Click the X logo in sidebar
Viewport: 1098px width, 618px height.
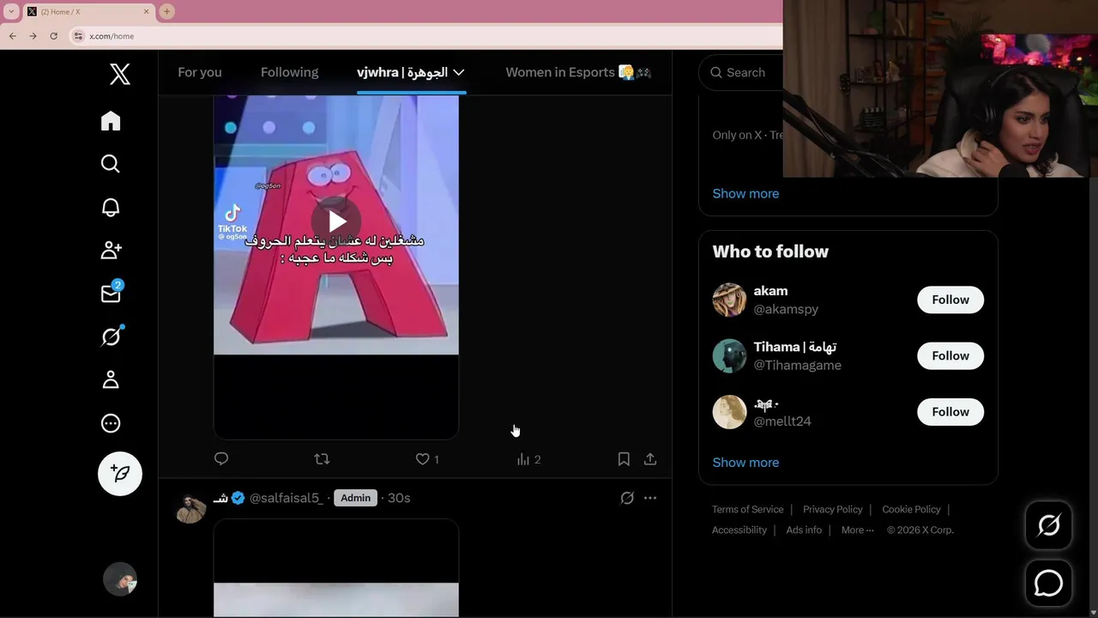pos(120,75)
